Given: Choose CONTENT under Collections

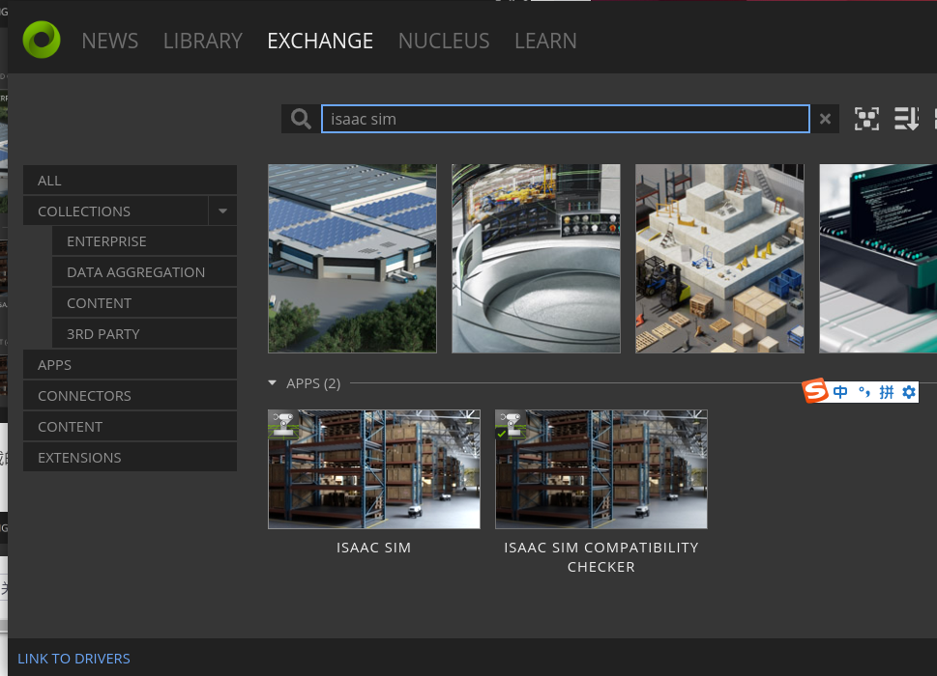Looking at the screenshot, I should click(144, 303).
